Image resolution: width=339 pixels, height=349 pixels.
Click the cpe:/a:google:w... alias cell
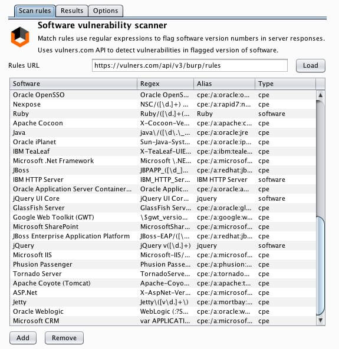coord(225,217)
